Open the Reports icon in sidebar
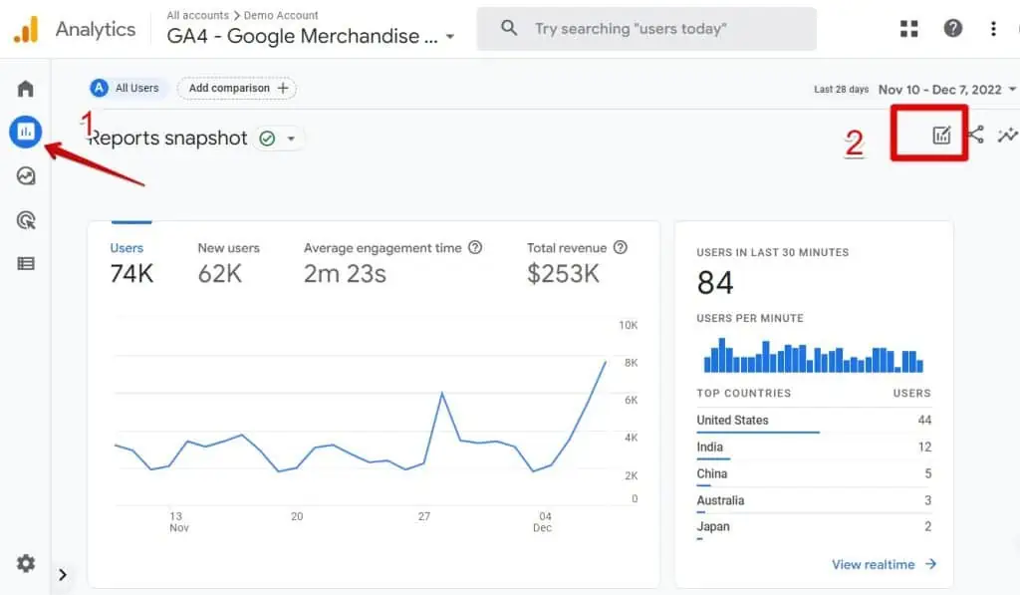Screen dimensions: 1020x595 click(26, 132)
